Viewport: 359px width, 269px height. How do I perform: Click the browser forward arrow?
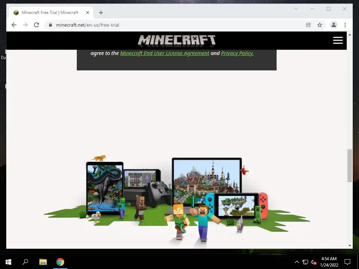click(25, 25)
